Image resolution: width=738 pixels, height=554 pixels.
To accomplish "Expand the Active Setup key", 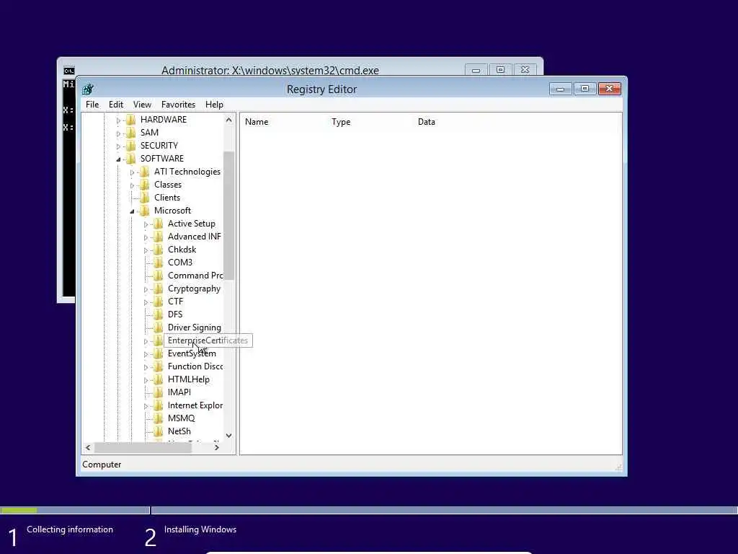I will tap(146, 224).
